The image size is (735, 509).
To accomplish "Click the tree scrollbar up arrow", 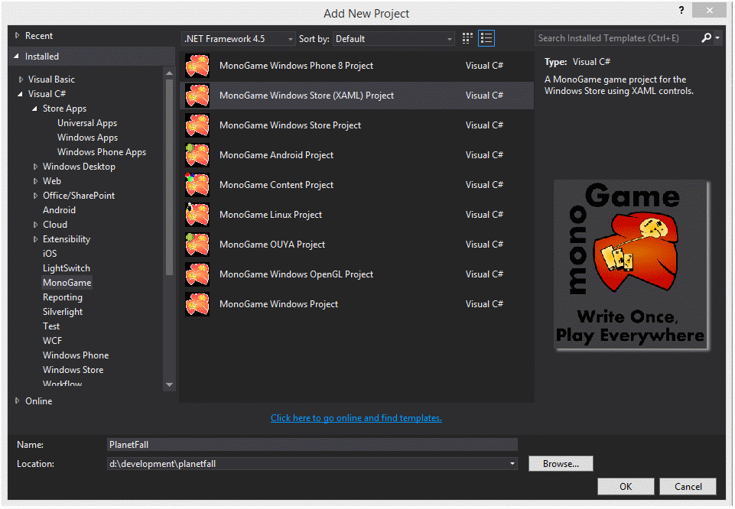I will 169,73.
